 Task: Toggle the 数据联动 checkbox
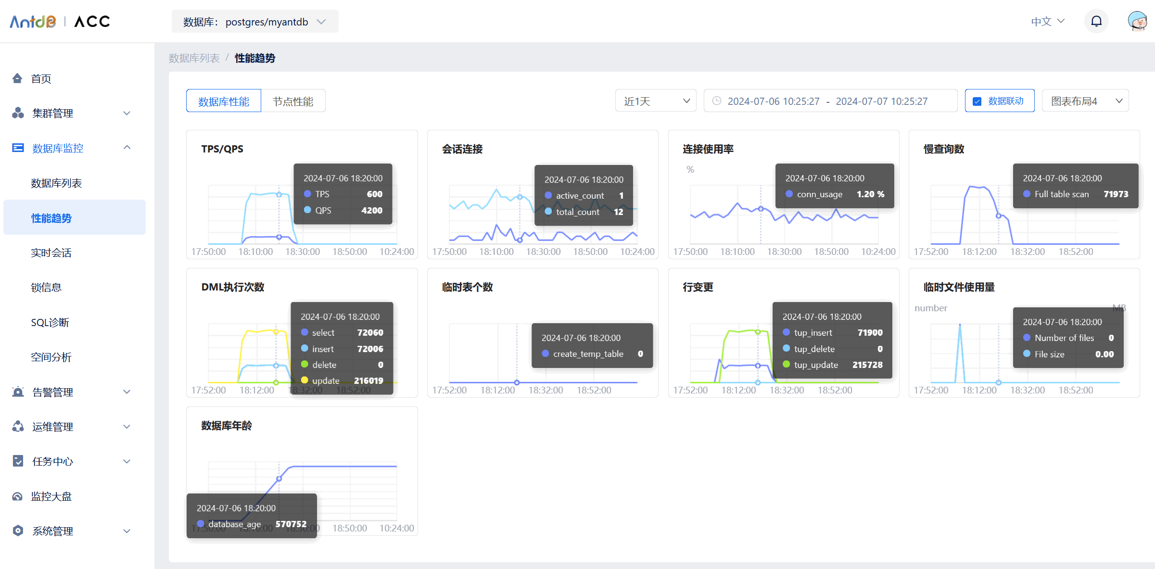pyautogui.click(x=977, y=101)
